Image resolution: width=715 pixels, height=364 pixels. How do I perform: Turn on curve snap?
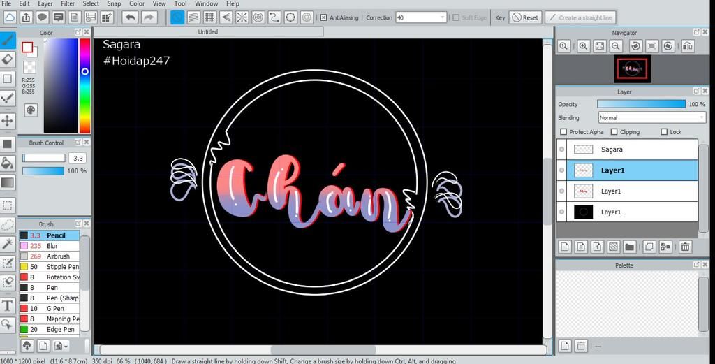274,17
